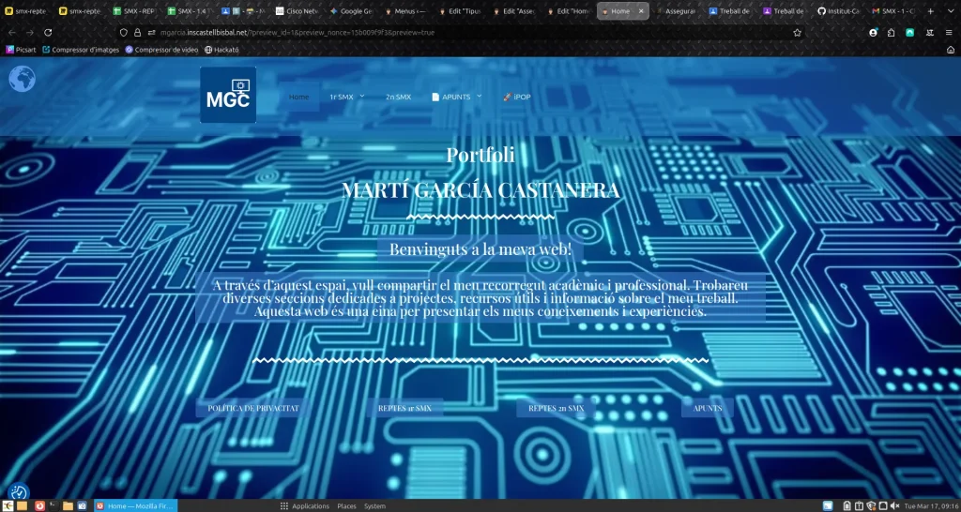Click the URL address bar field

[469, 32]
